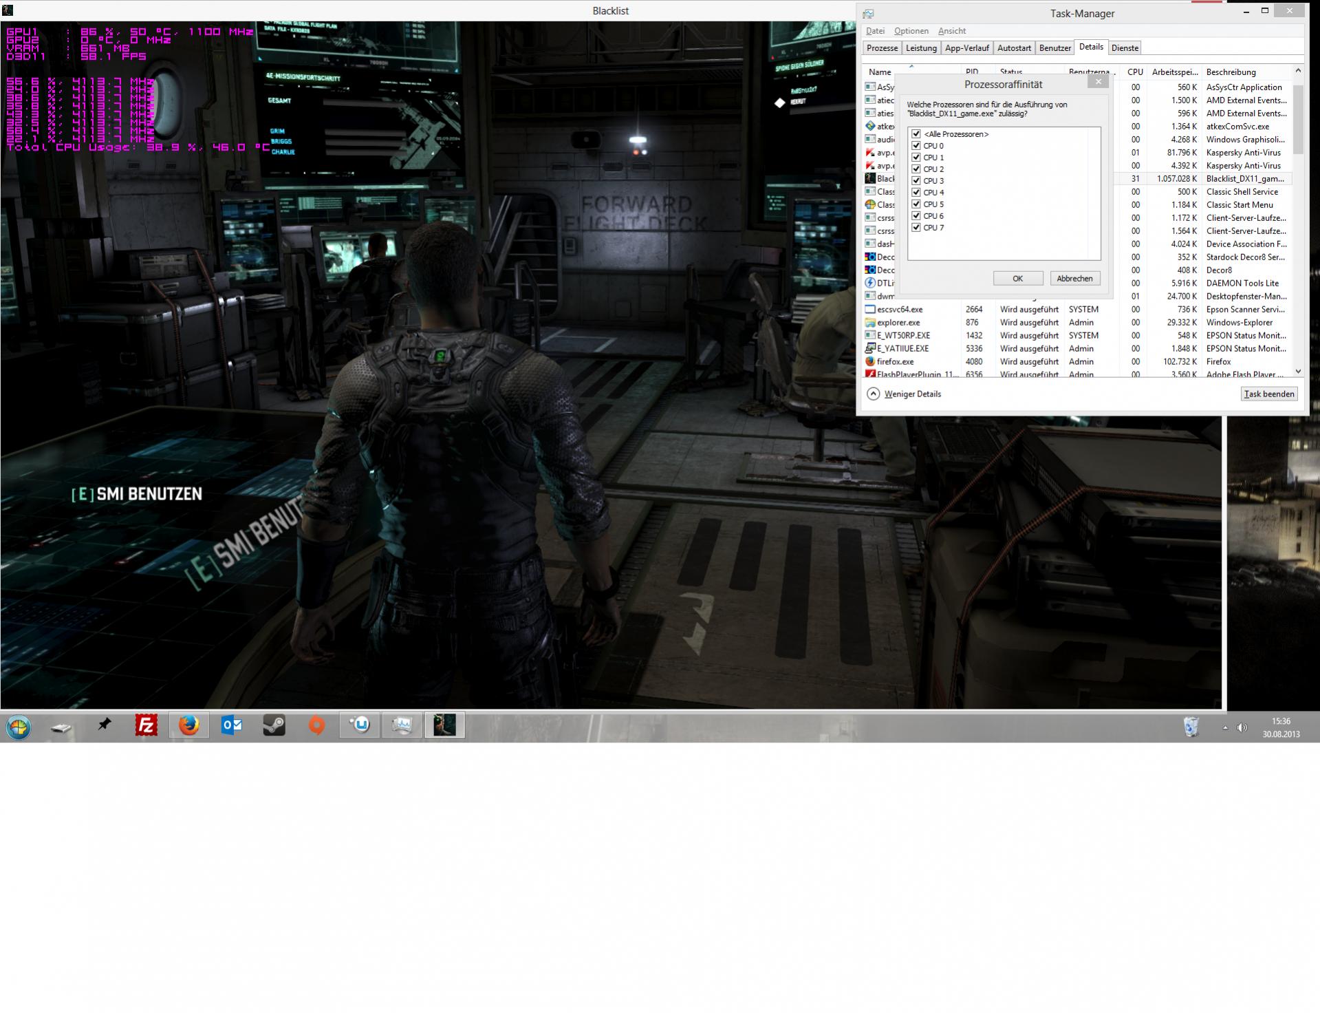Open the Ansicht menu
This screenshot has width=1320, height=1013.
point(952,31)
